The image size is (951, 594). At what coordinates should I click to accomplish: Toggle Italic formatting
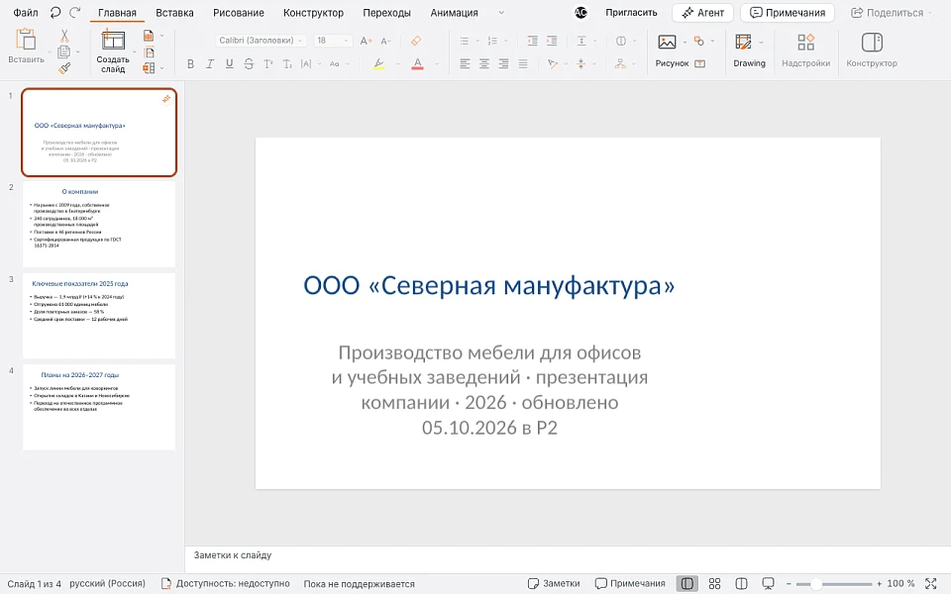[x=210, y=63]
